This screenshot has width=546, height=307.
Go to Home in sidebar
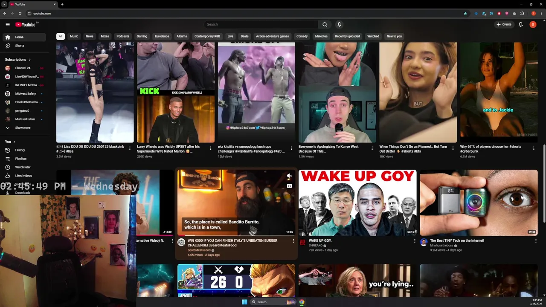(x=25, y=37)
